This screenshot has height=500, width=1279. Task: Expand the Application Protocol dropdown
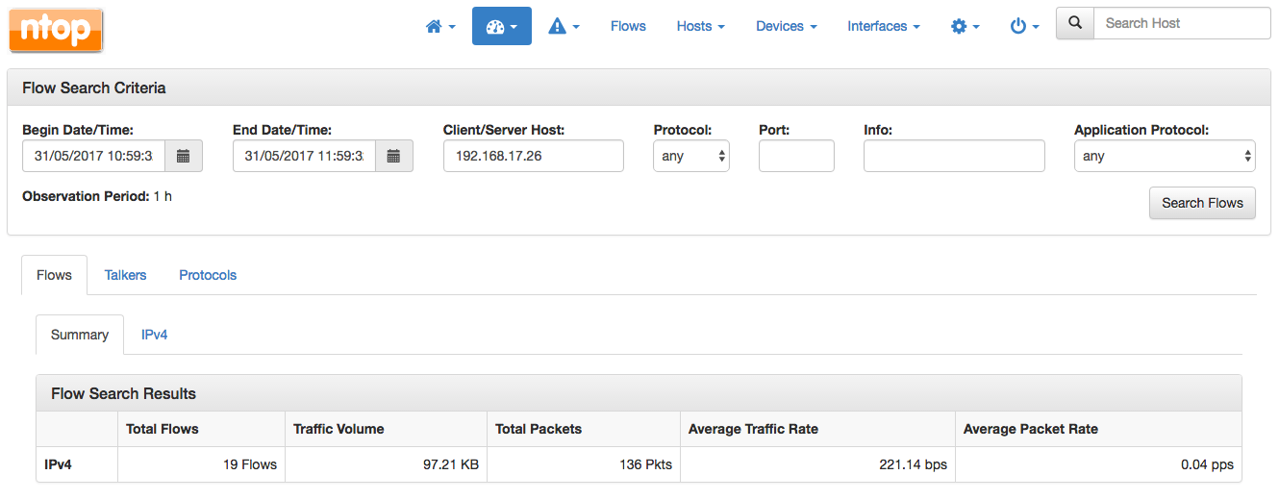click(1165, 156)
